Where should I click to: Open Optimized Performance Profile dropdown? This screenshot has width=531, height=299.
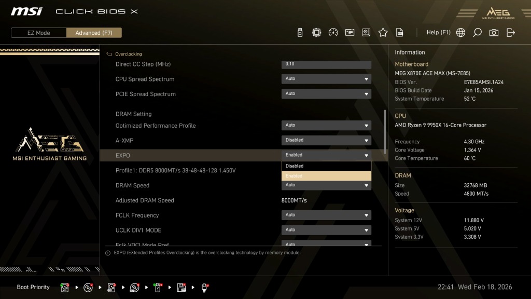pos(326,126)
